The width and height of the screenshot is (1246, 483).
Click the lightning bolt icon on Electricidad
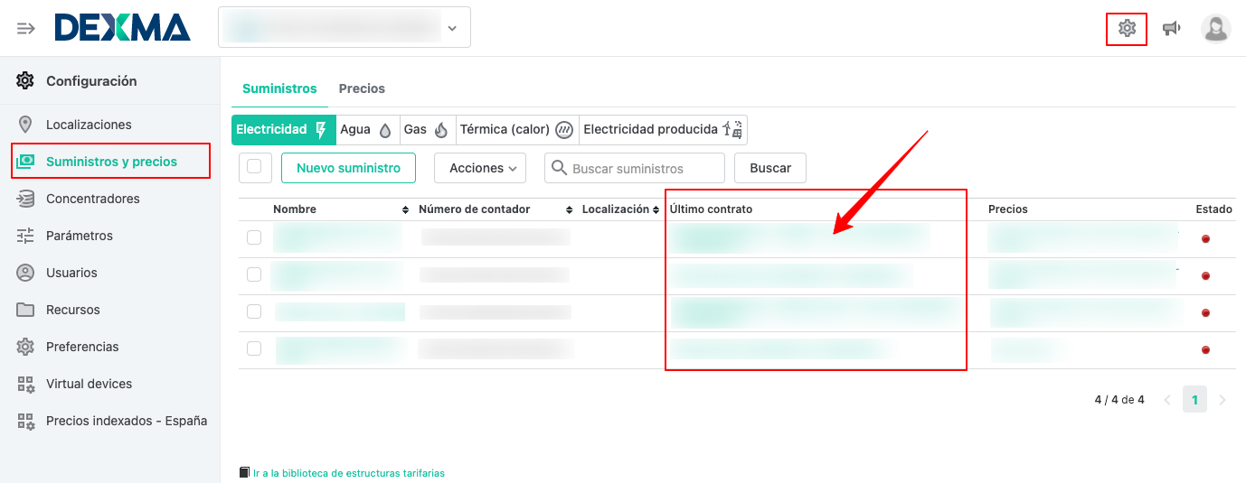(x=320, y=130)
